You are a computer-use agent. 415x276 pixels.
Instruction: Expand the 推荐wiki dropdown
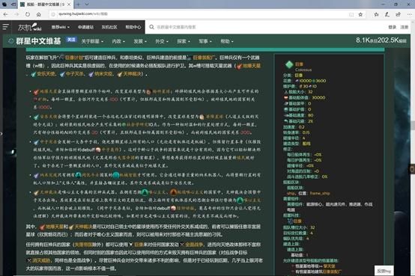[x=61, y=27]
